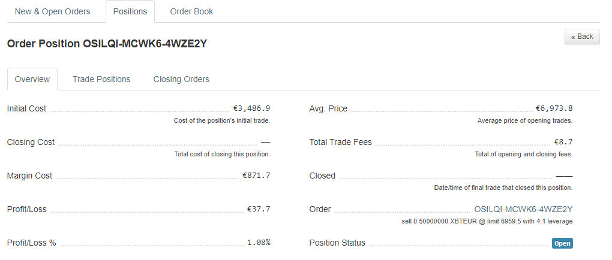The image size is (612, 260).
Task: Click the Order Position OSILQI-MCWK6-4WZE2Y heading
Action: (107, 44)
